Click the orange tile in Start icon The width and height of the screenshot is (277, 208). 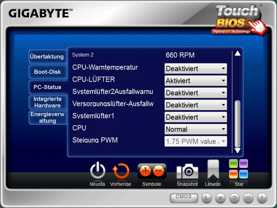point(233,174)
